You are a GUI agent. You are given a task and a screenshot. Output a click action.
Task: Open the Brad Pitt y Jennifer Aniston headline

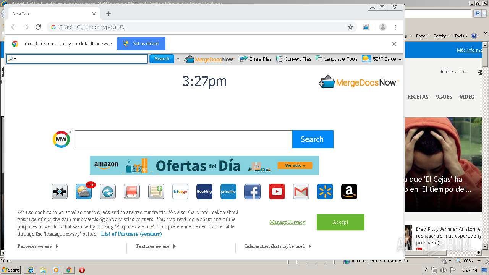[449, 236]
